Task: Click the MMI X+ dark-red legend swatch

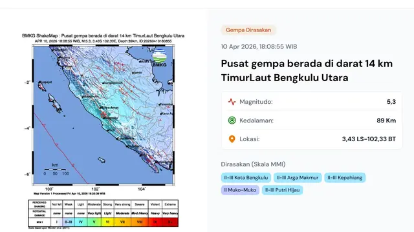Action: click(x=170, y=222)
